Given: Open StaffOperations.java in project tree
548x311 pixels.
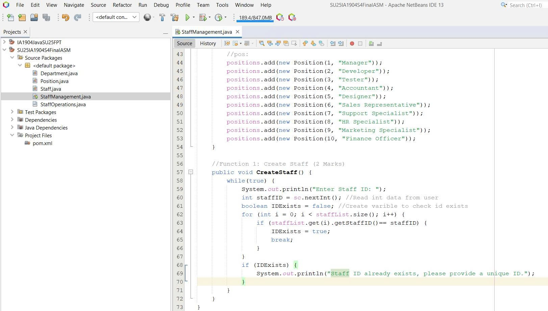Looking at the screenshot, I should [x=63, y=105].
